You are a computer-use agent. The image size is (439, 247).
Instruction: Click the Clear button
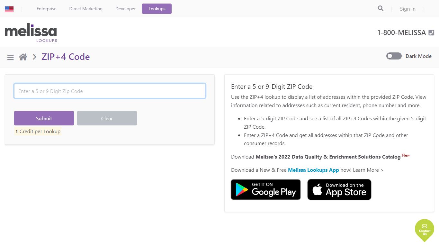pos(107,118)
